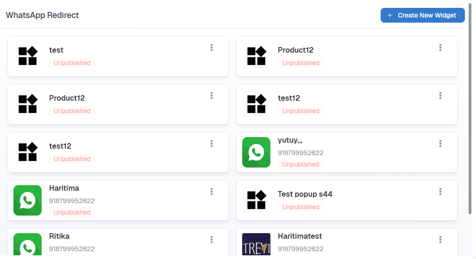Click the blocks icon on the test widget
The image size is (476, 259).
[x=28, y=56]
